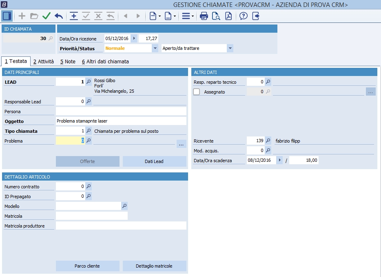Click the Dati Lead button
The image size is (381, 277).
point(154,161)
